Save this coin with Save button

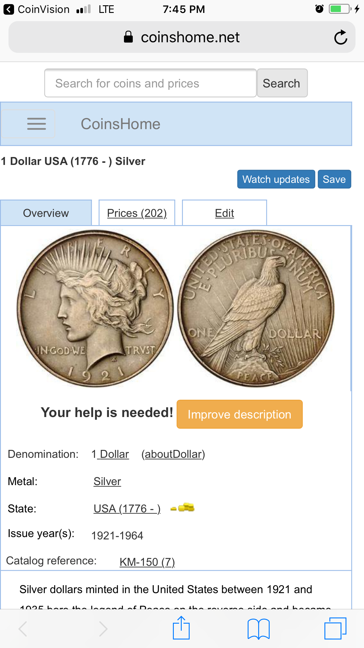[x=334, y=179]
